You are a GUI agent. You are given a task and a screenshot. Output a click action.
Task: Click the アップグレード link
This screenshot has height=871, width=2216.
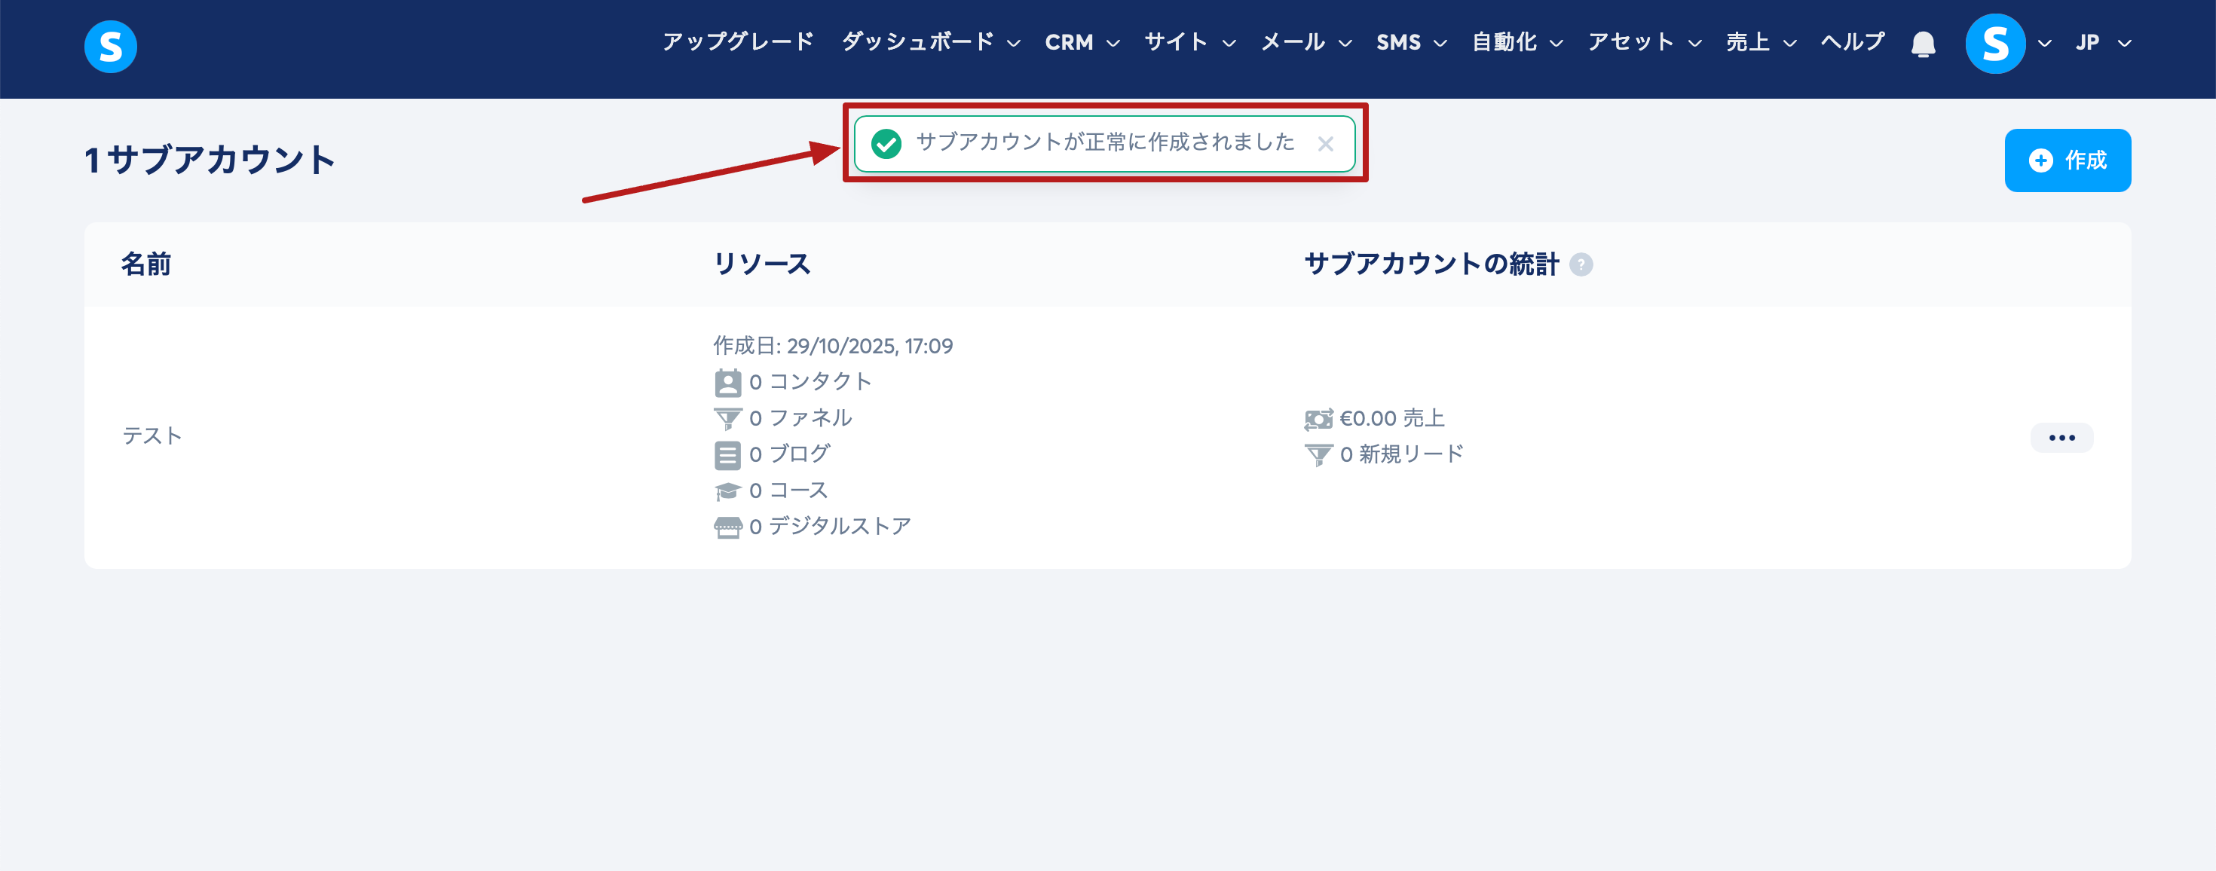(x=737, y=42)
